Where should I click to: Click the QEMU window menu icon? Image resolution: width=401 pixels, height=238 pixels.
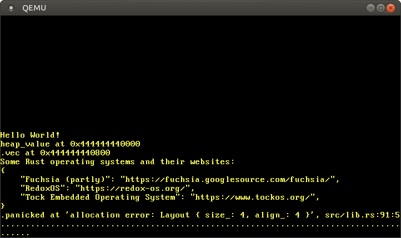click(x=11, y=8)
